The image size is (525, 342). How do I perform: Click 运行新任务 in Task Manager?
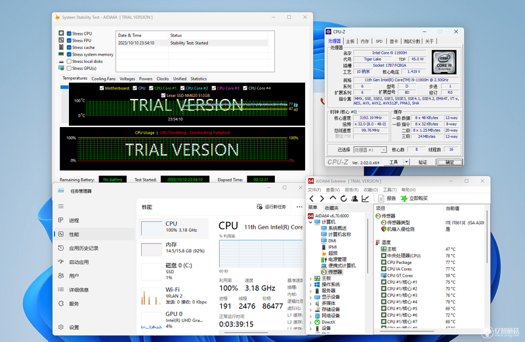pos(272,207)
